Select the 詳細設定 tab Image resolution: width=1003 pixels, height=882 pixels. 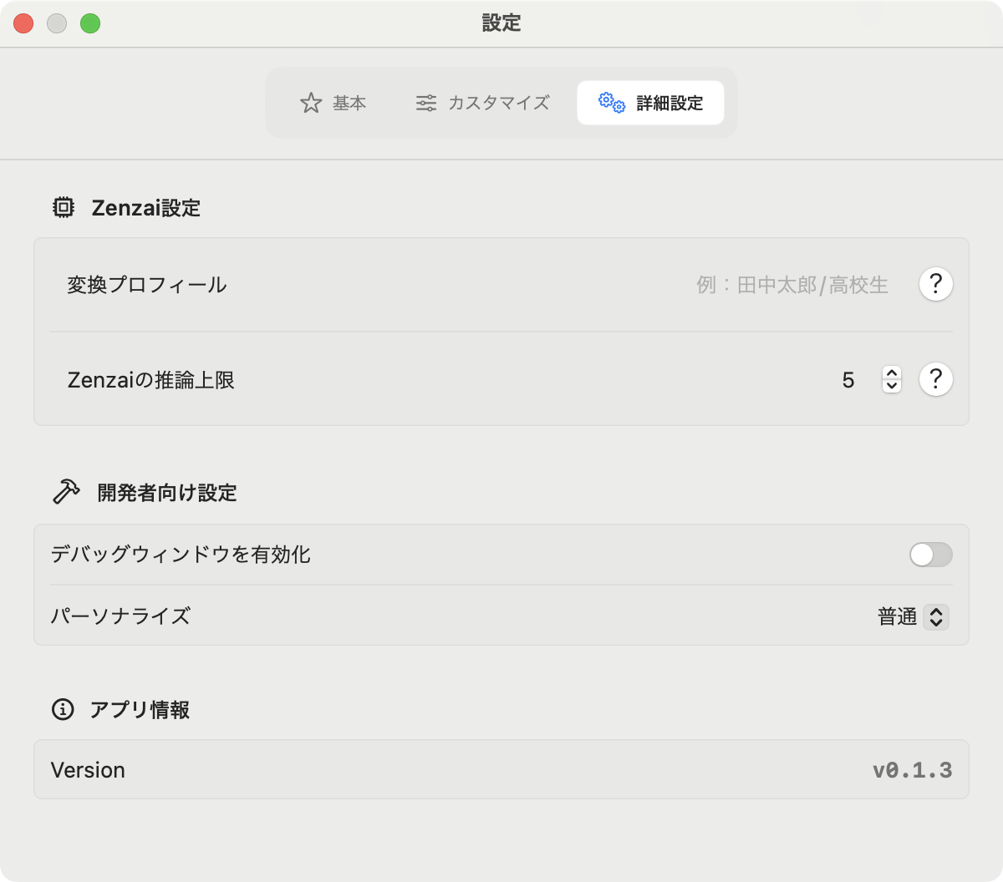tap(650, 103)
